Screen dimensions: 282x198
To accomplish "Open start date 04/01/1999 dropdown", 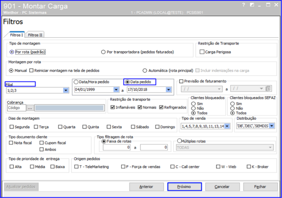I will (x=116, y=90).
